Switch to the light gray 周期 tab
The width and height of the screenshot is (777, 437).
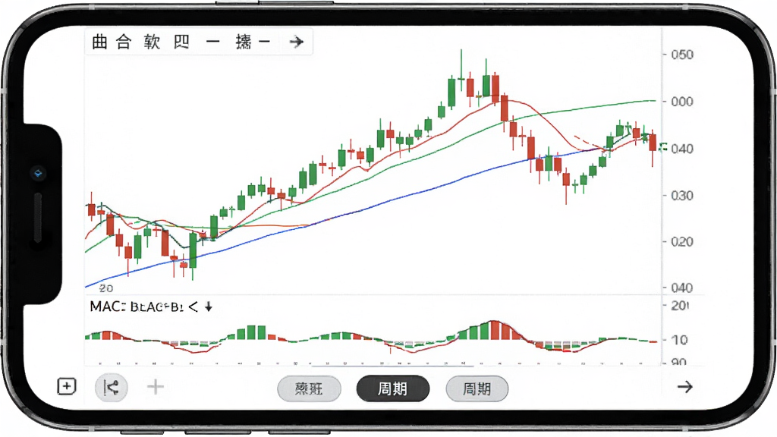point(477,388)
